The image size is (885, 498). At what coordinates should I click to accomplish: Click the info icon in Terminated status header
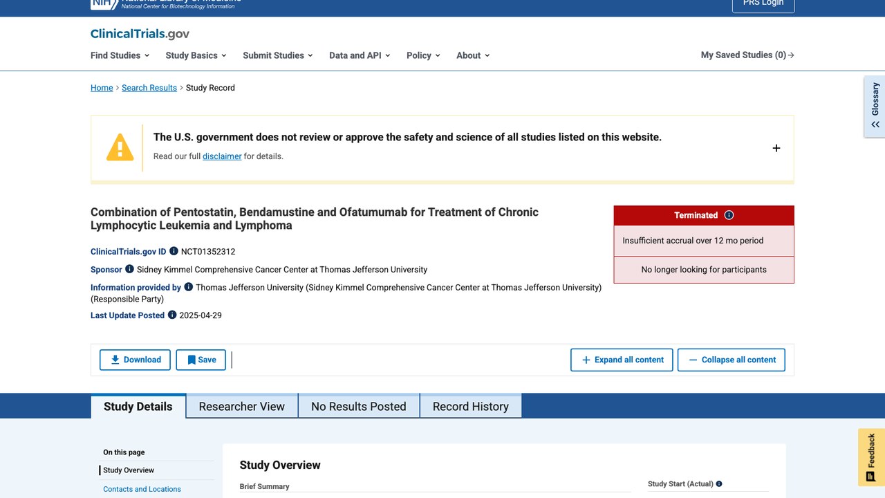click(729, 215)
